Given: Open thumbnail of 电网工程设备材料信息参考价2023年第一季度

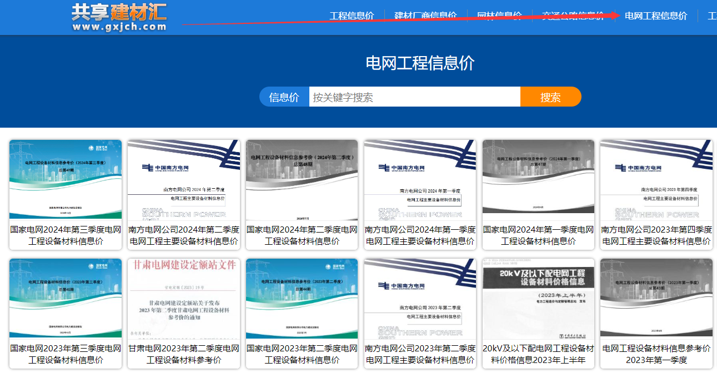Looking at the screenshot, I should 656,299.
